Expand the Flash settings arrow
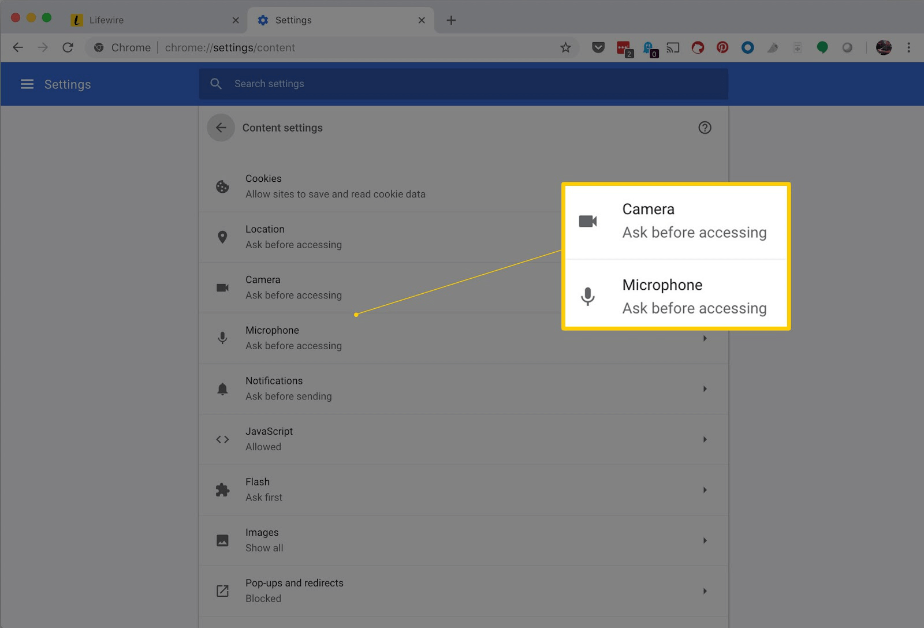924x628 pixels. pyautogui.click(x=705, y=490)
